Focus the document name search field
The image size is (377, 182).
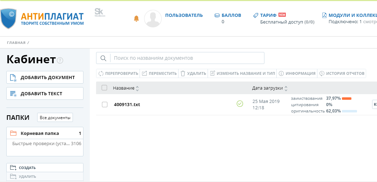tap(188, 58)
